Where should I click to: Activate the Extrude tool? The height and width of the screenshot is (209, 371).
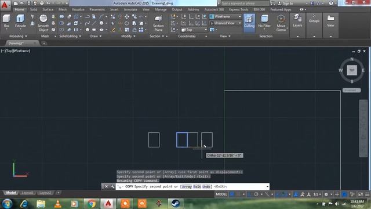[20, 21]
